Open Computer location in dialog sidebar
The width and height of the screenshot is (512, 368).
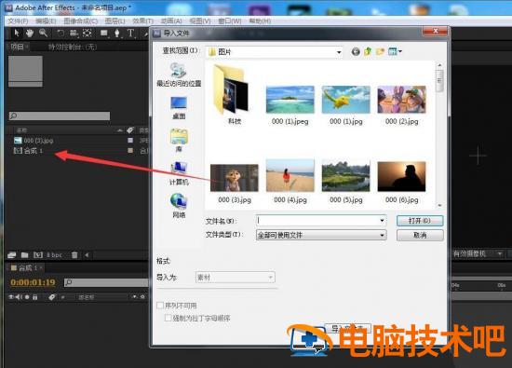tap(179, 173)
